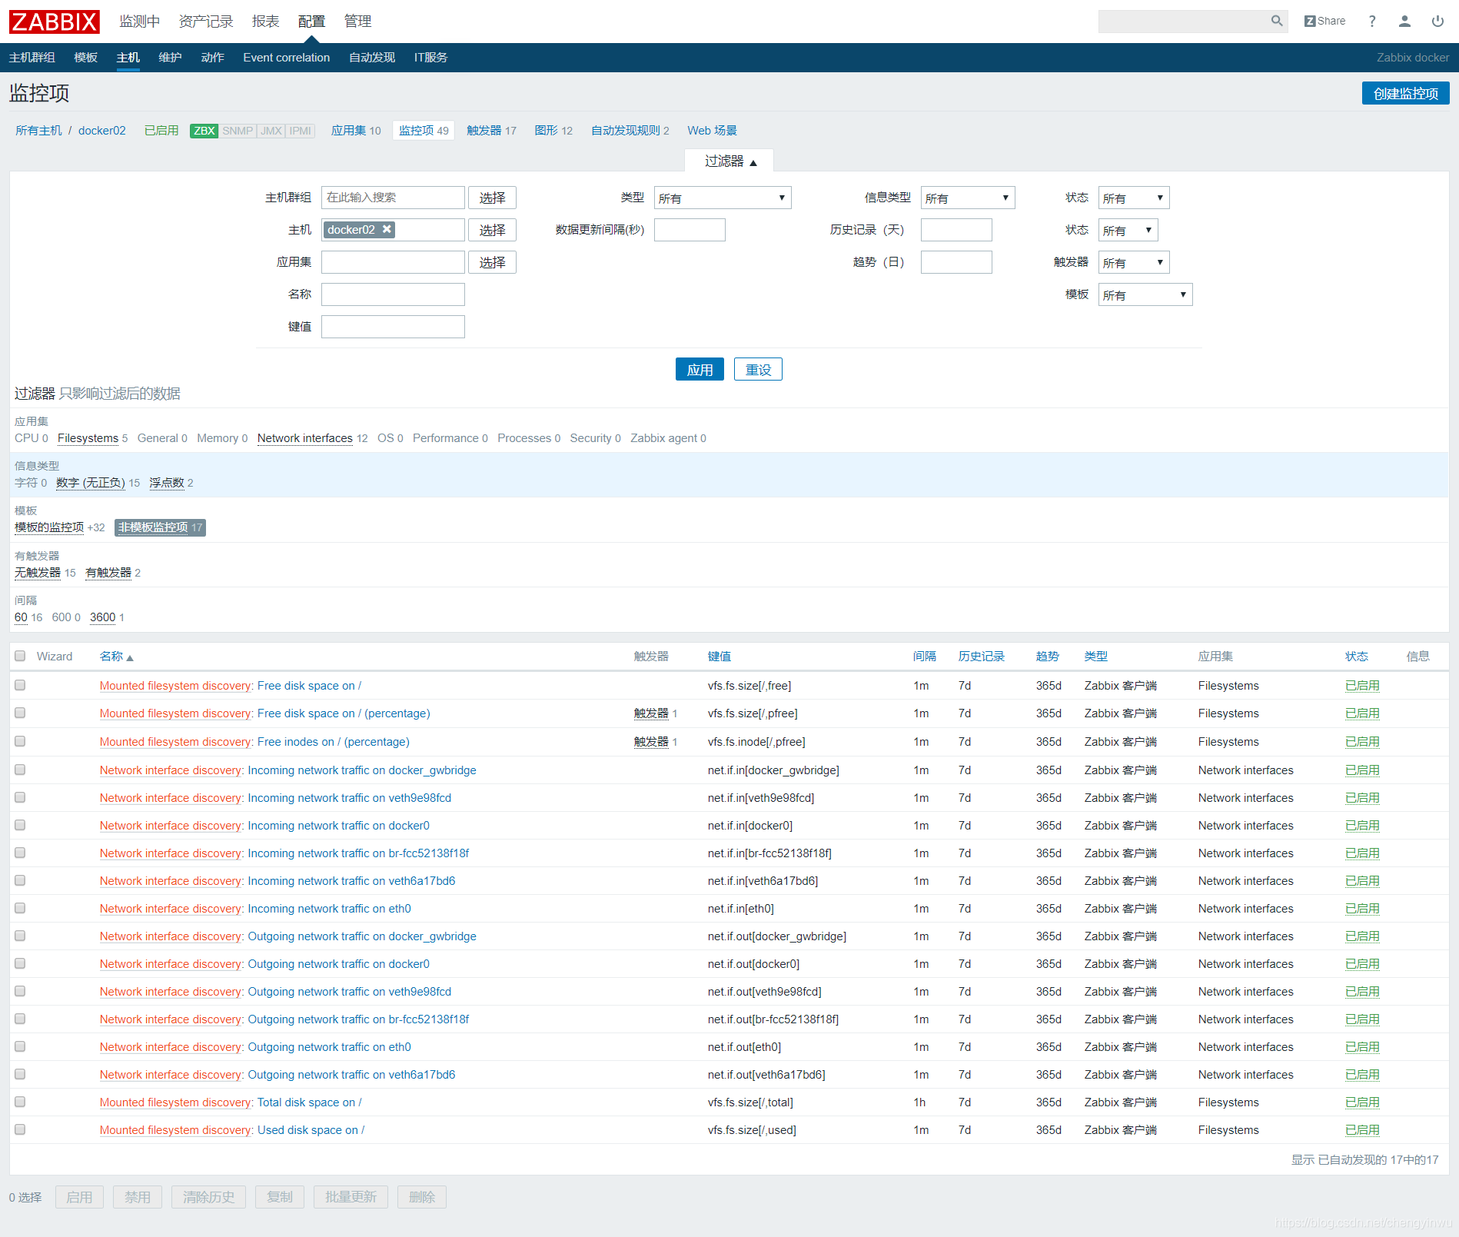Open the 触发器 filter dropdown
This screenshot has width=1459, height=1237.
point(1134,262)
